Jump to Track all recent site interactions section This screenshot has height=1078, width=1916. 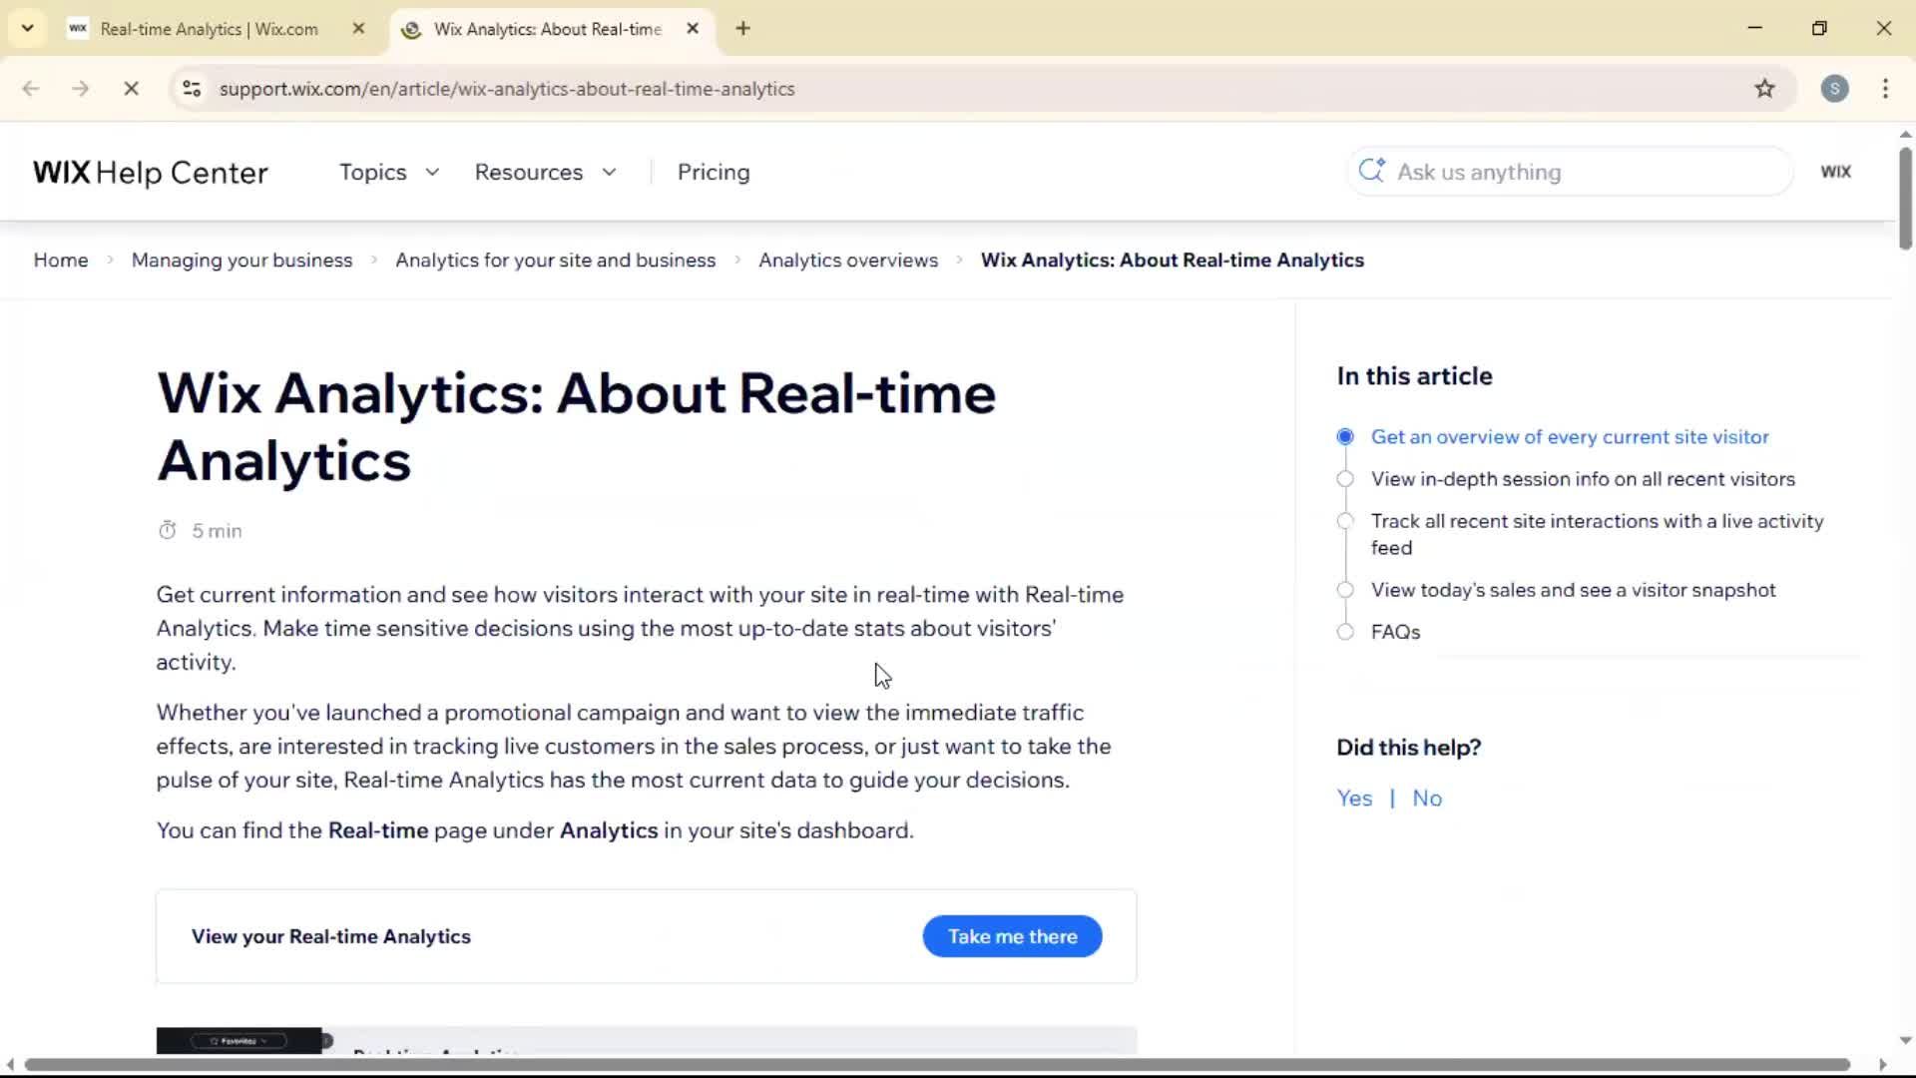pyautogui.click(x=1597, y=534)
